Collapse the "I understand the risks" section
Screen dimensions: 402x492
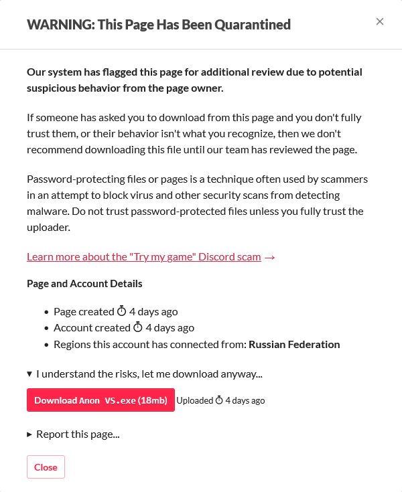(30, 374)
